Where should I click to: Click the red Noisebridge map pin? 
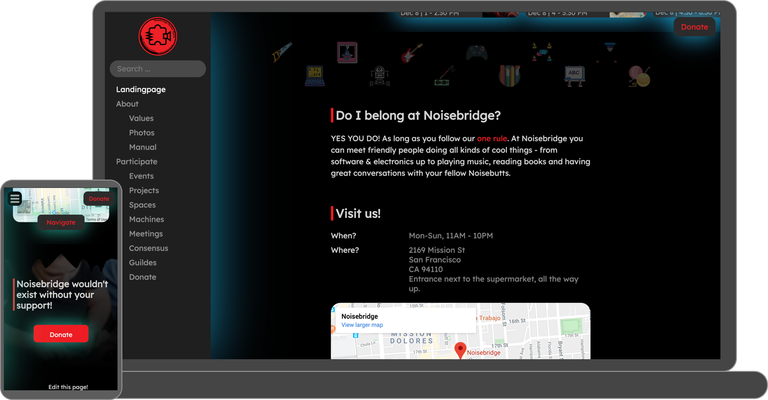tap(460, 350)
